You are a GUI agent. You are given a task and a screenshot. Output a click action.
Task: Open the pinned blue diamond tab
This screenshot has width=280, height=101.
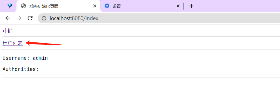(x=10, y=6)
